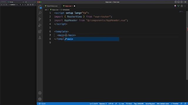Open the notifications icon in status bar
188x105 pixels.
pyautogui.click(x=185, y=104)
